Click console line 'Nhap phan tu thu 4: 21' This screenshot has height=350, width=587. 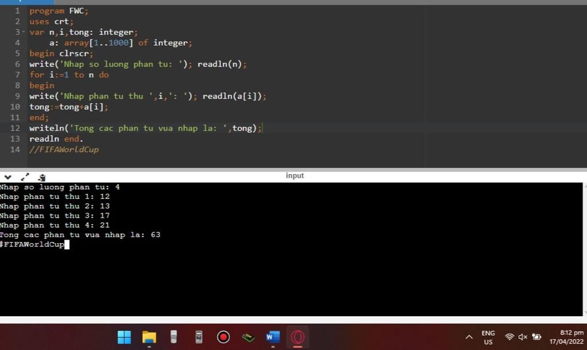[55, 225]
